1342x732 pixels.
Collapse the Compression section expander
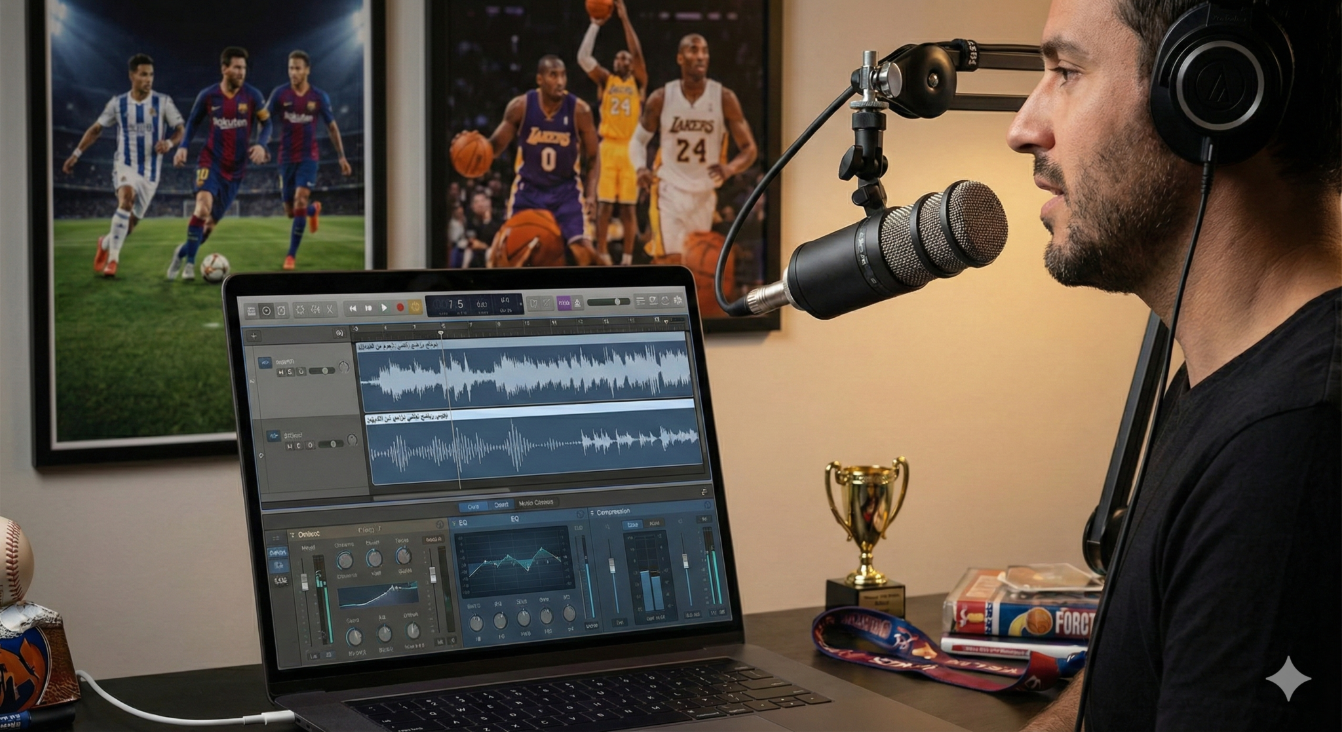pos(592,512)
